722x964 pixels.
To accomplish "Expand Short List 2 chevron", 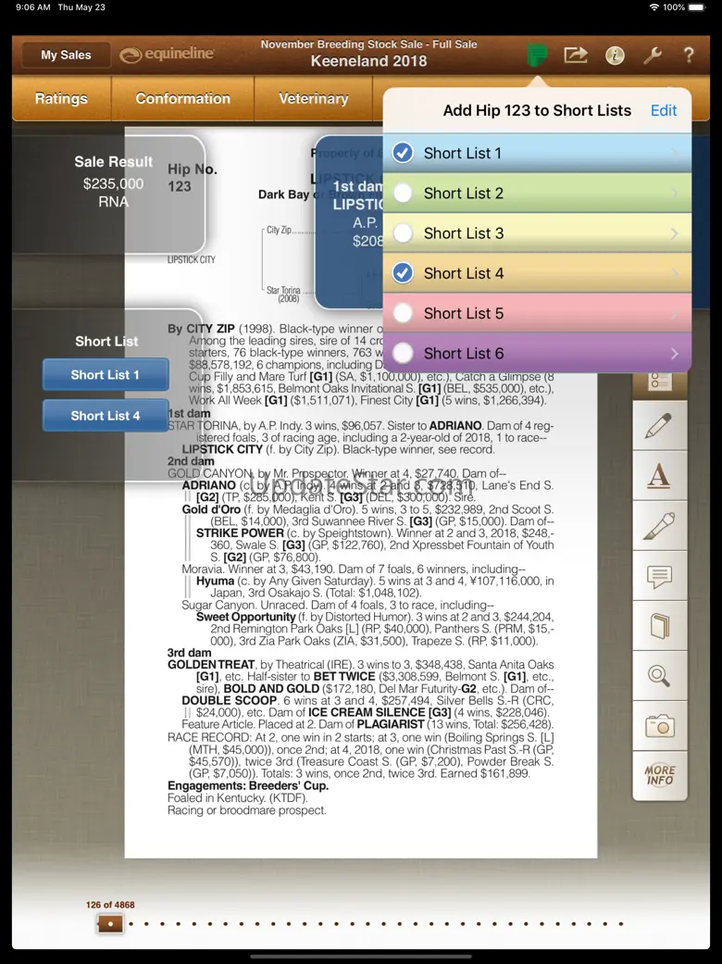I will pyautogui.click(x=674, y=193).
